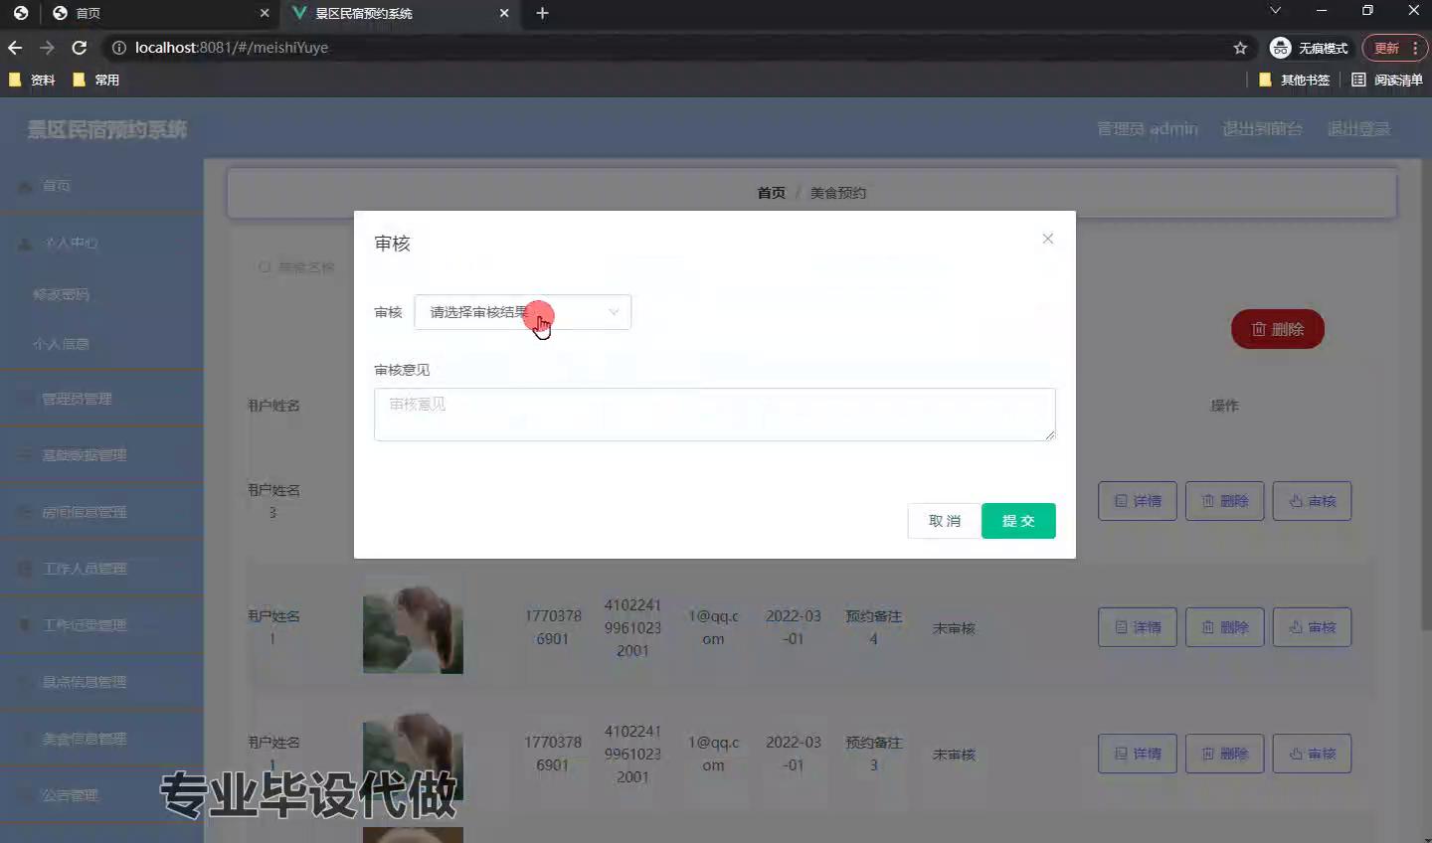Screen dimensions: 1432x843
Task: Click the browser back arrow
Action: (15, 48)
